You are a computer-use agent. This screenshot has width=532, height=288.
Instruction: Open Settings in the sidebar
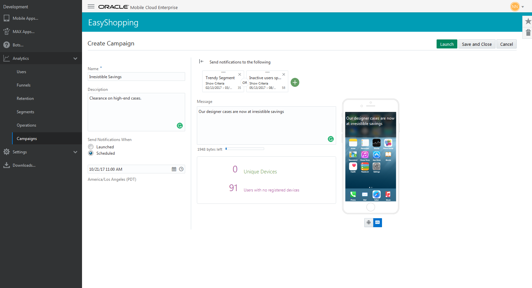click(x=20, y=152)
